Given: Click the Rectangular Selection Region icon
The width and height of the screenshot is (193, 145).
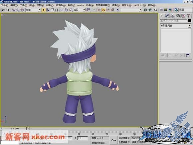Looking at the screenshot, I should [52, 10].
